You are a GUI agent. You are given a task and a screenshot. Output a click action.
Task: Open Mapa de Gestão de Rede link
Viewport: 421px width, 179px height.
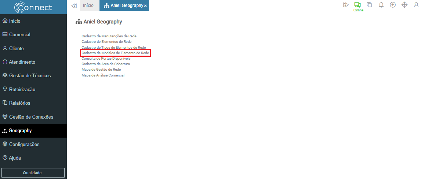(101, 70)
